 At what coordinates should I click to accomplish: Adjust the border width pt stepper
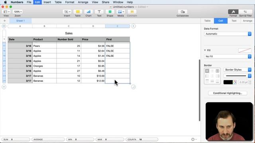(250, 82)
